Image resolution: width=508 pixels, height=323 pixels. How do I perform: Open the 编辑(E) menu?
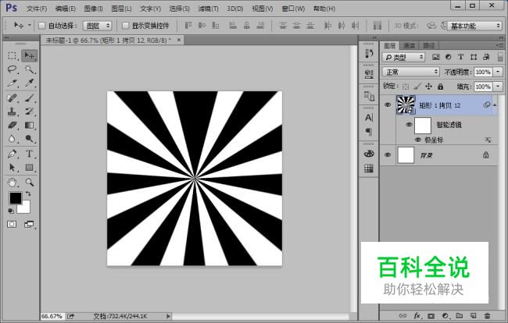tap(65, 9)
